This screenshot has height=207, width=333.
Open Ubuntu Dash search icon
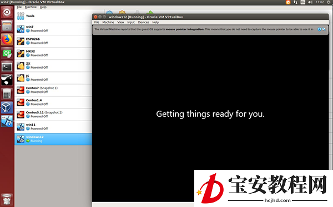[7, 12]
